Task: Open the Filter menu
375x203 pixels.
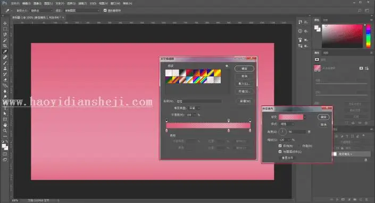Action: click(82, 3)
